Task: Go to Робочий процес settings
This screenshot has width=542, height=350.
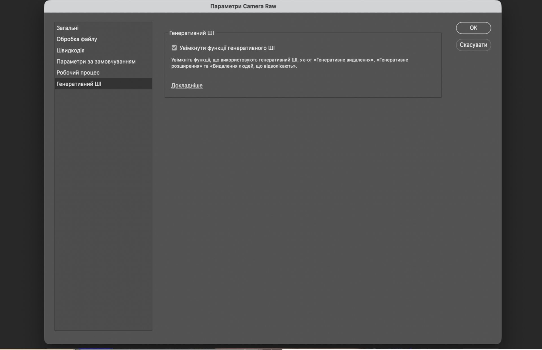Action: [103, 73]
